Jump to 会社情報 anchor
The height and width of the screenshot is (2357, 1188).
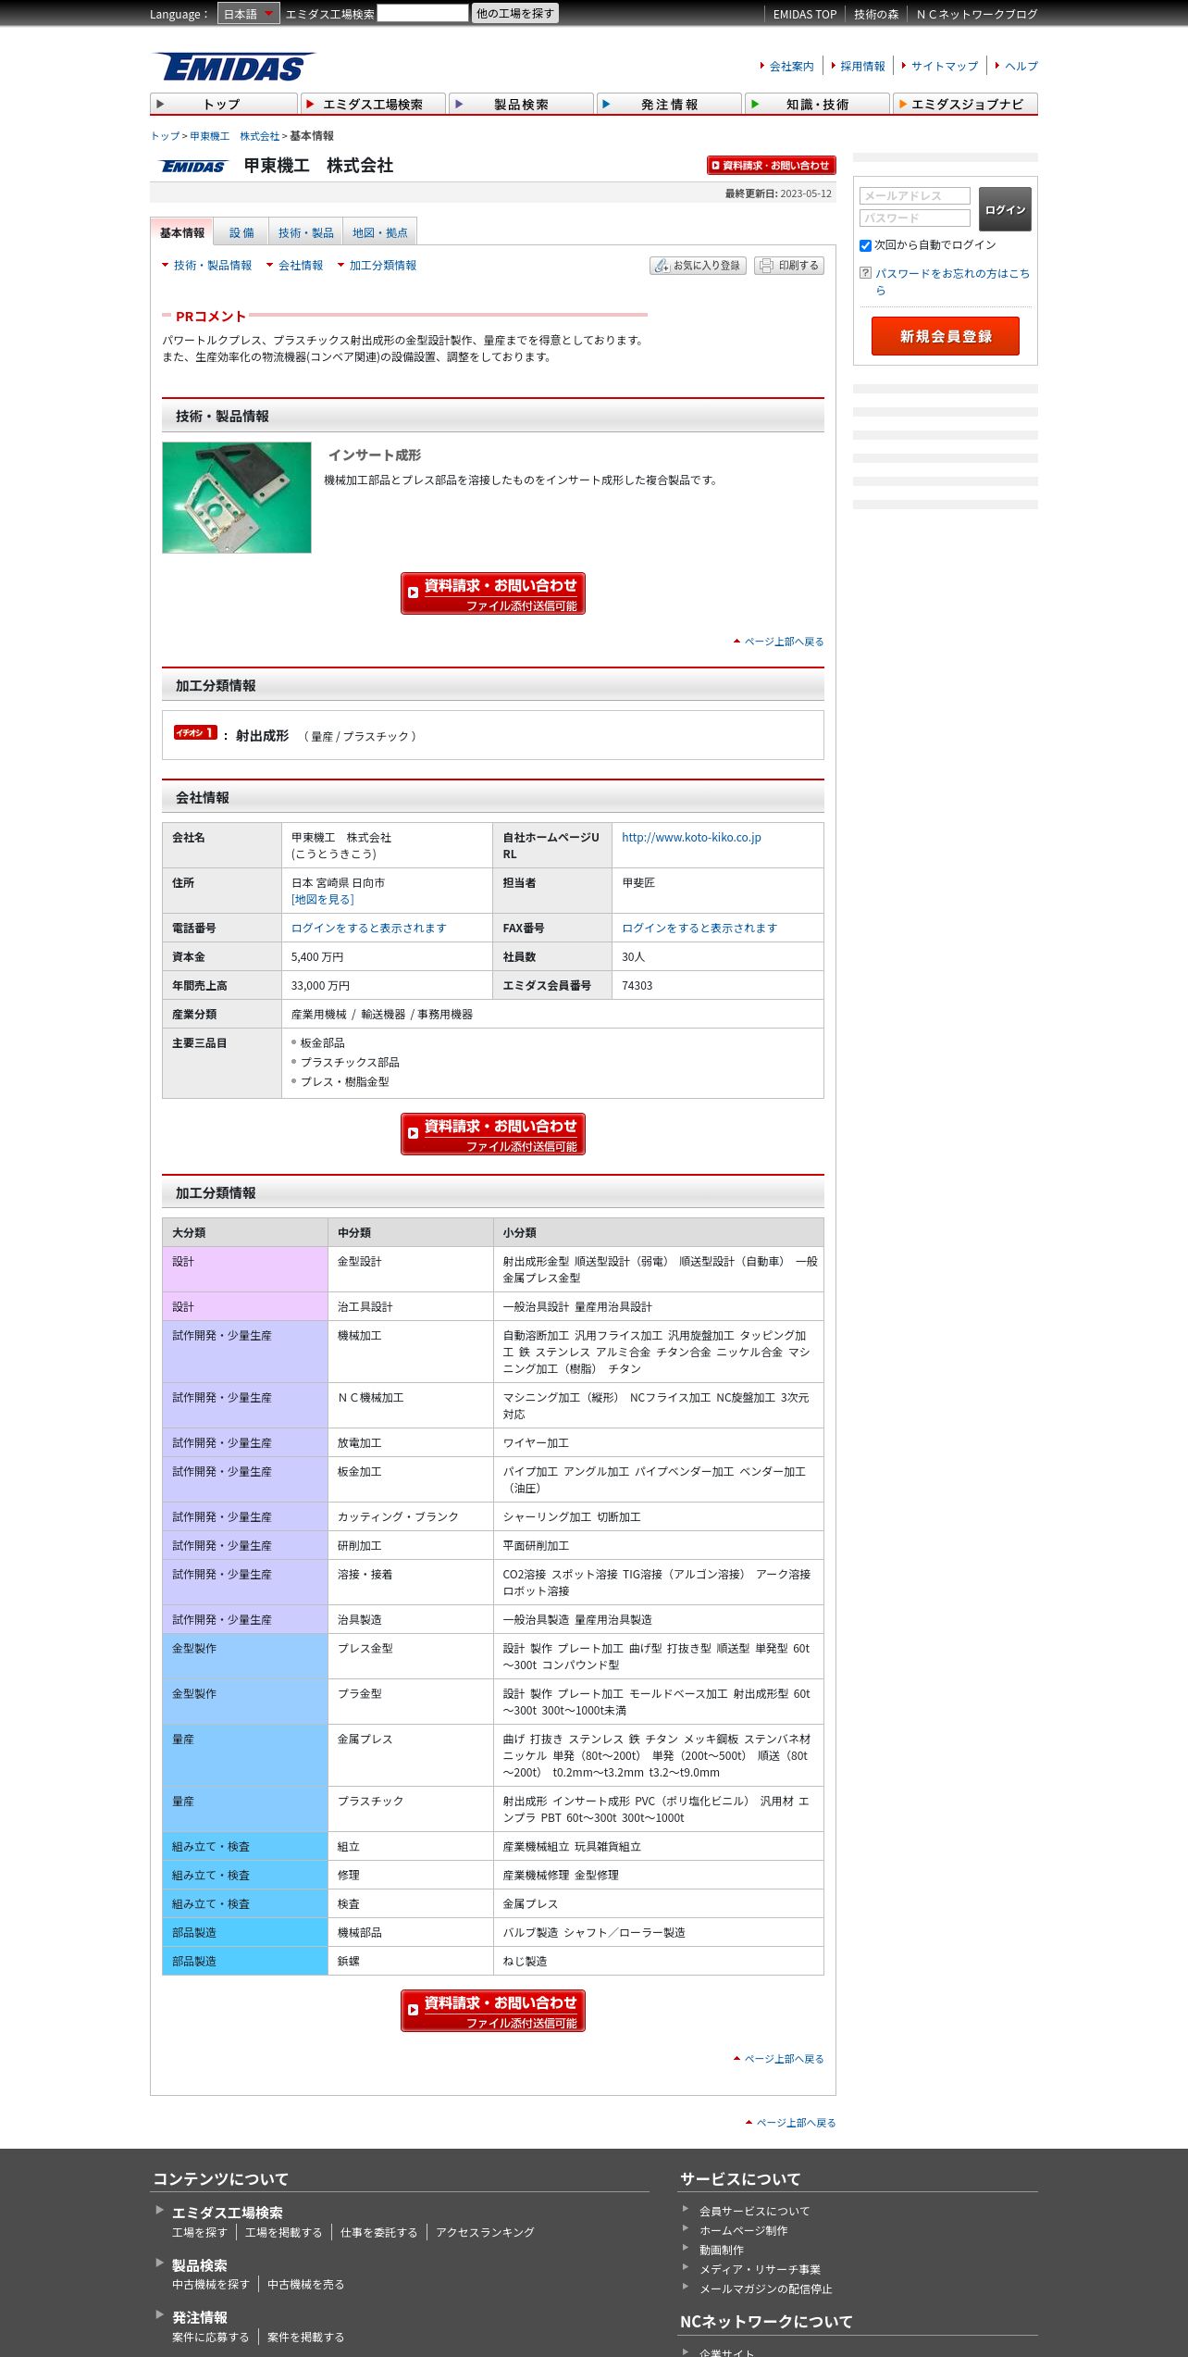click(300, 265)
